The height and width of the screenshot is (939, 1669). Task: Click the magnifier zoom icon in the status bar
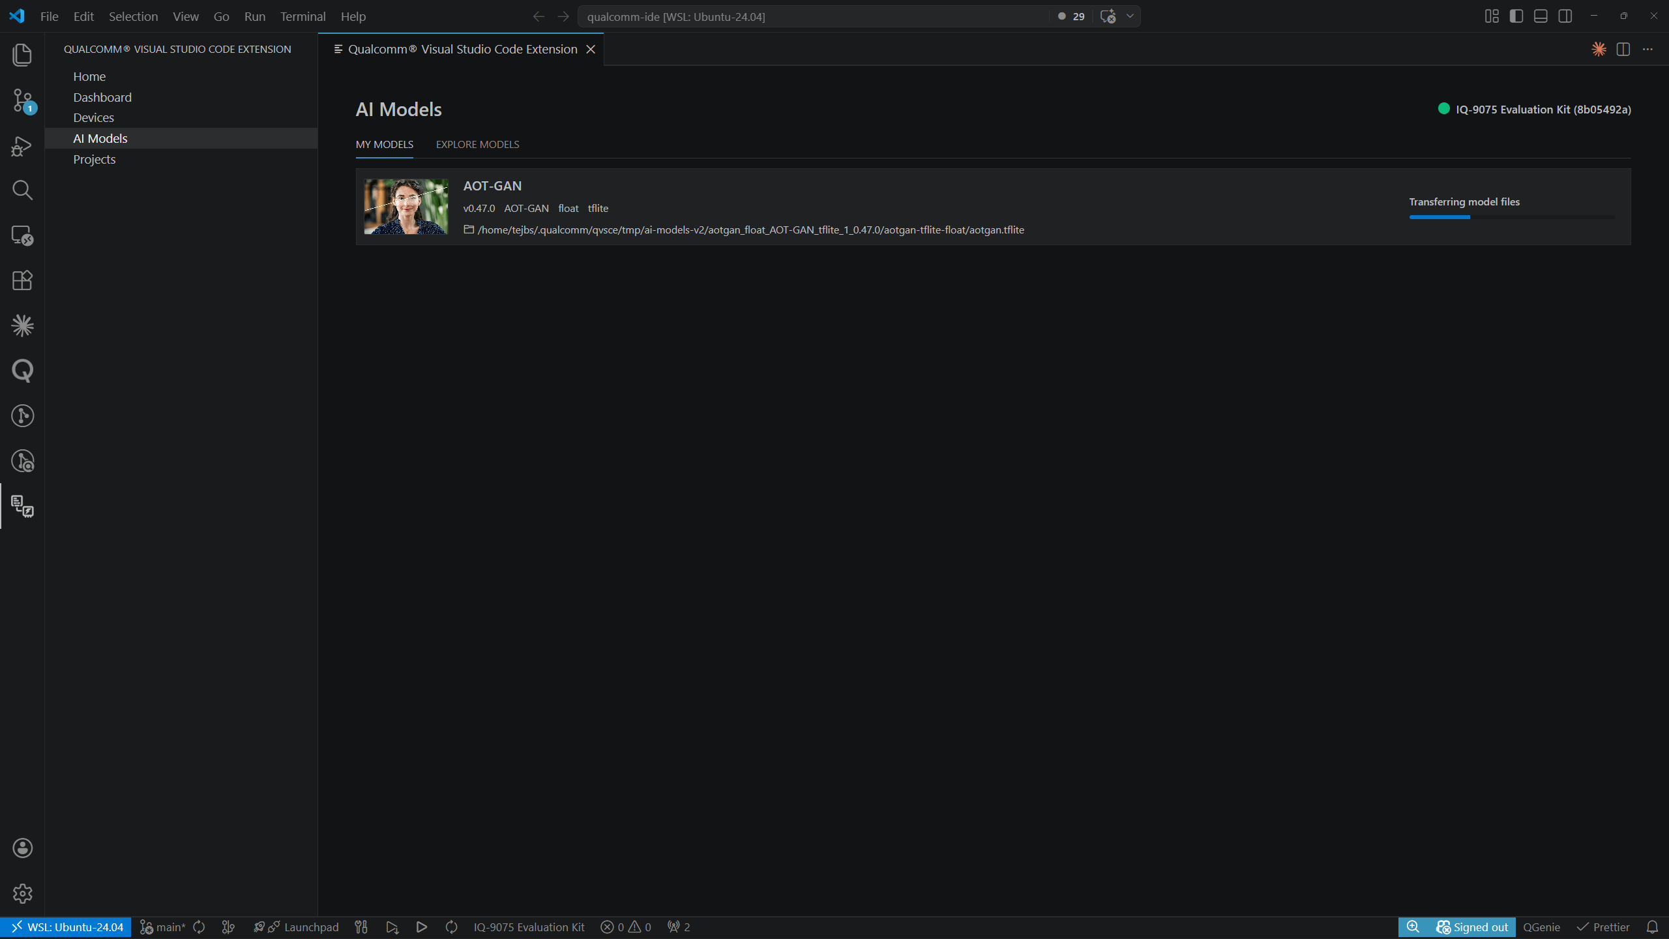[1413, 927]
